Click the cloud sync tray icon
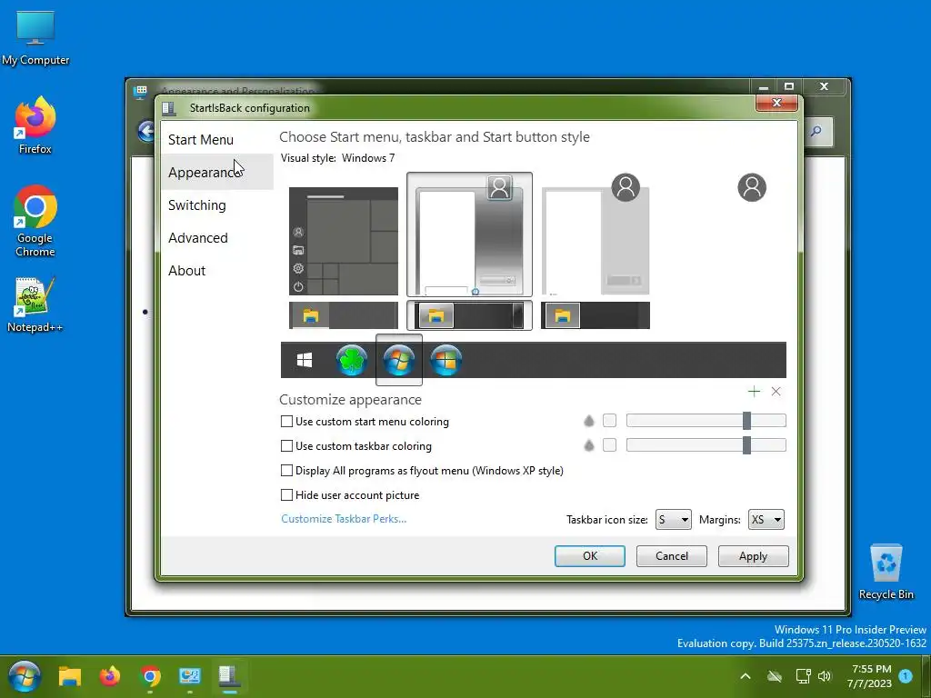The width and height of the screenshot is (931, 698). [x=775, y=676]
